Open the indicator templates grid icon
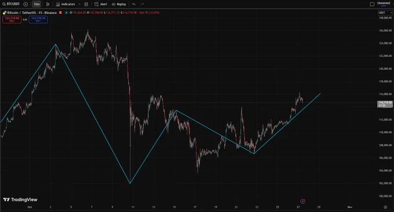394x212 pixels. click(x=86, y=4)
